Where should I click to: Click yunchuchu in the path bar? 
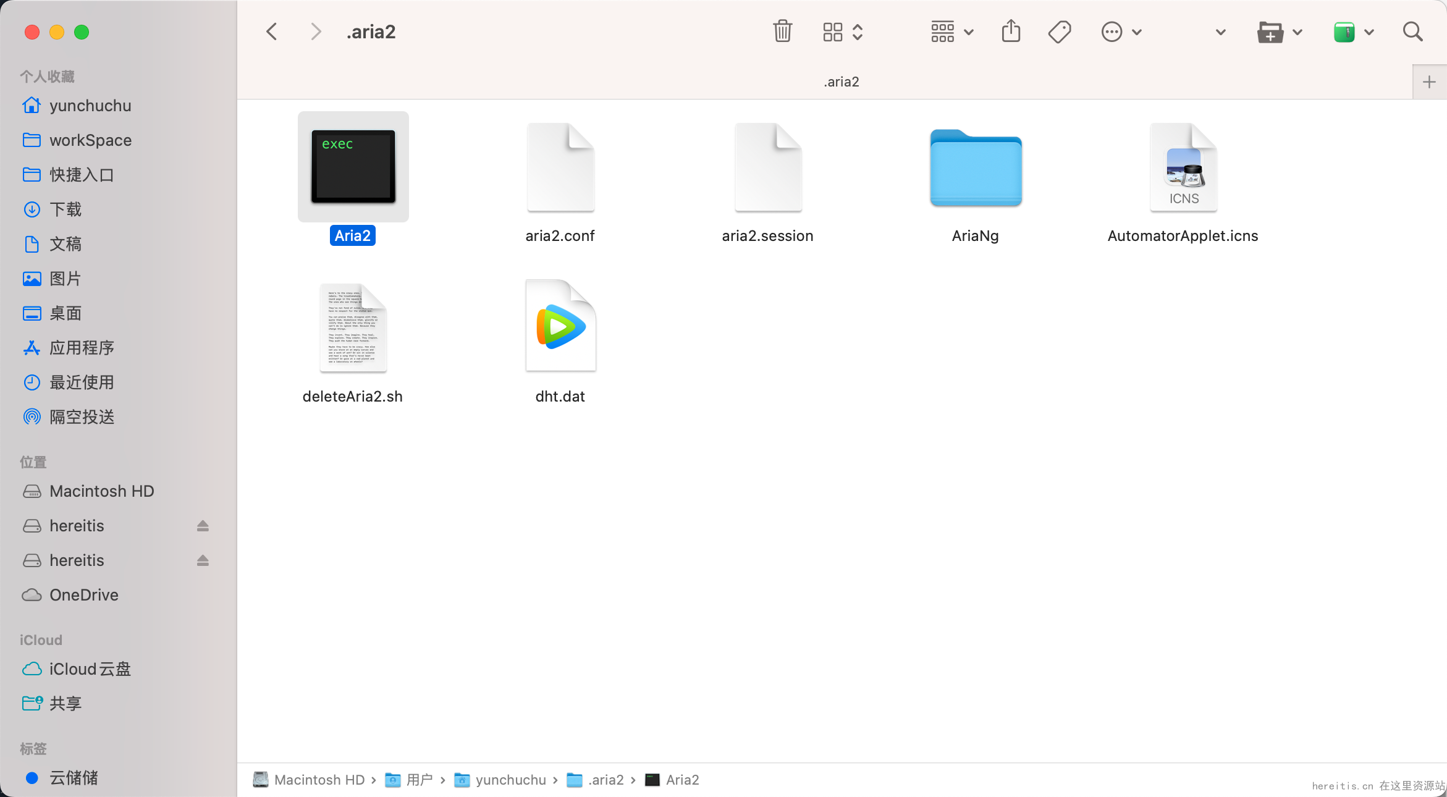click(x=510, y=780)
